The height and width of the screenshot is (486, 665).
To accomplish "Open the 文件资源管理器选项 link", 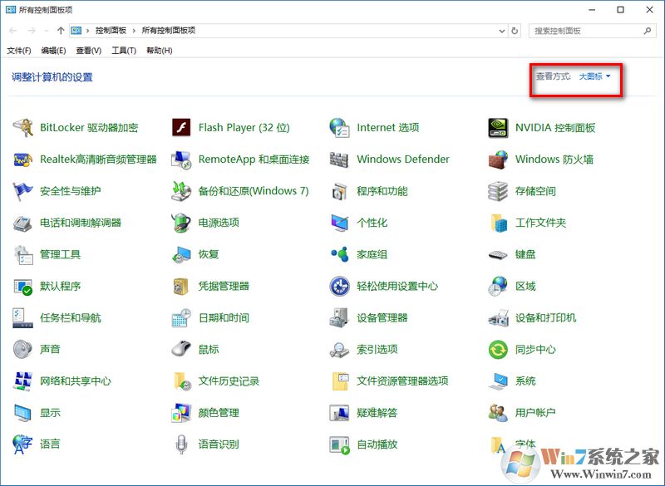I will point(402,381).
